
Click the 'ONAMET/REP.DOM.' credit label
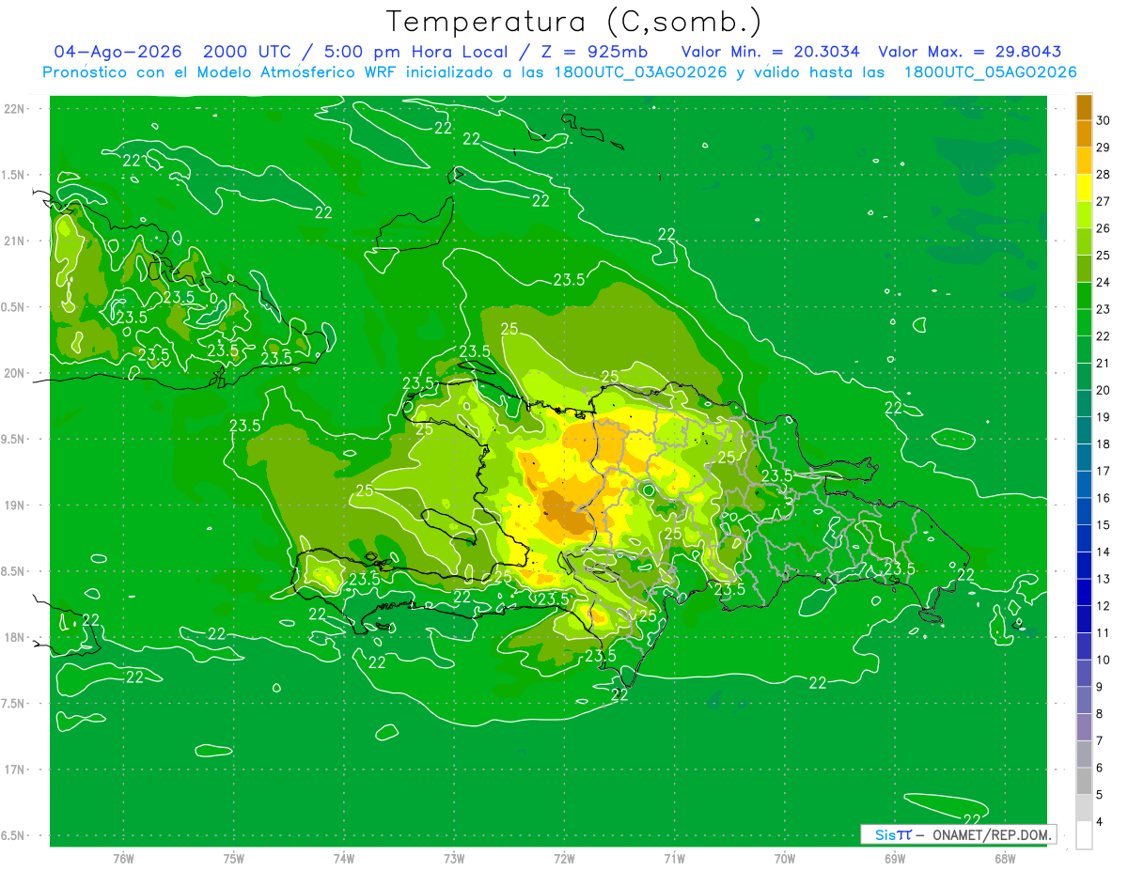point(992,834)
